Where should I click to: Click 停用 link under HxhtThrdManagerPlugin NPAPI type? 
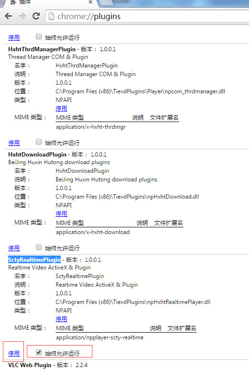point(61,109)
